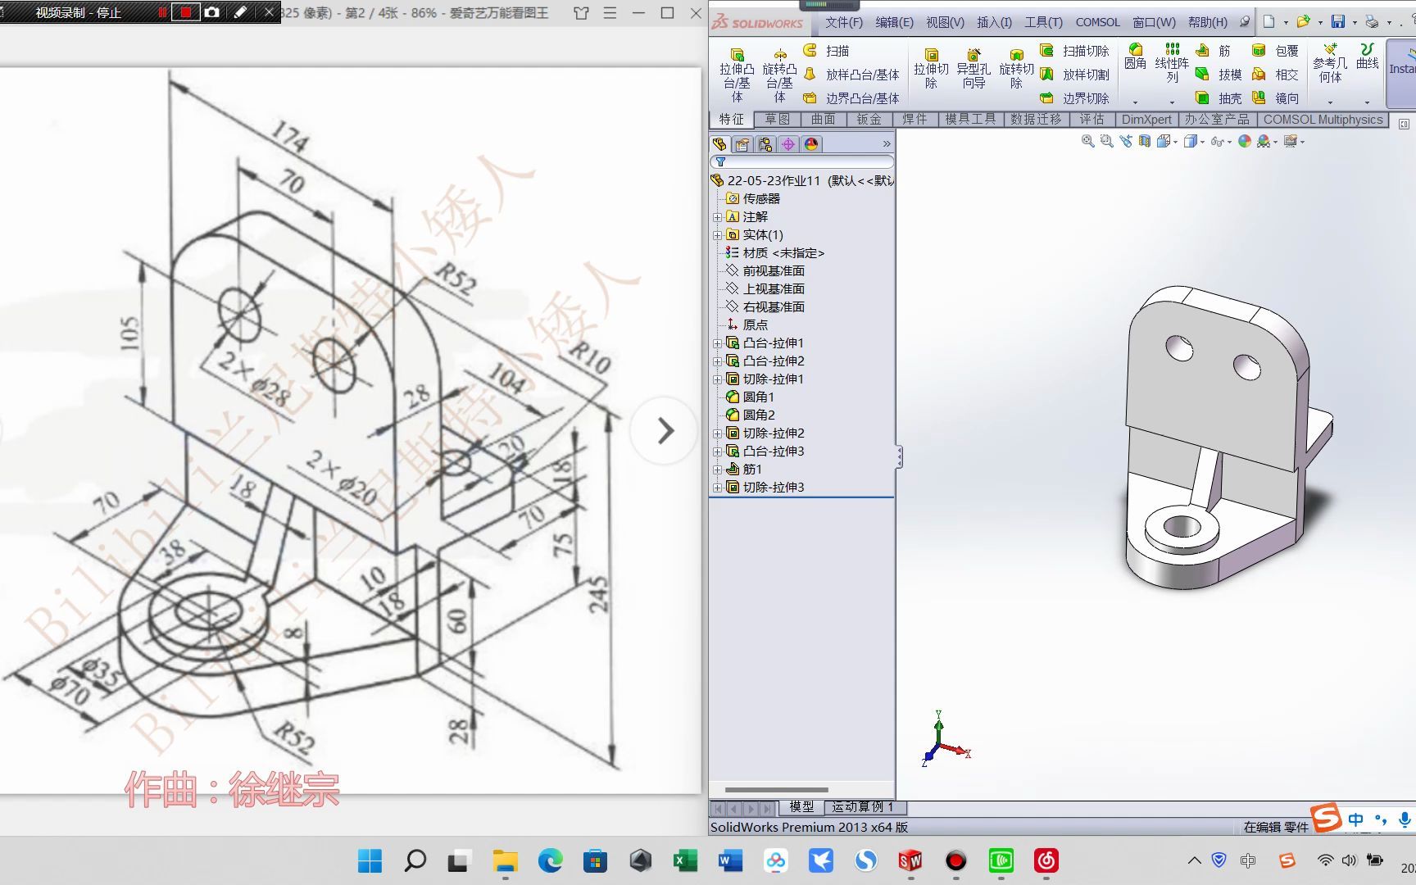
Task: Expand the 注解 node in FeatureManager
Action: click(717, 216)
